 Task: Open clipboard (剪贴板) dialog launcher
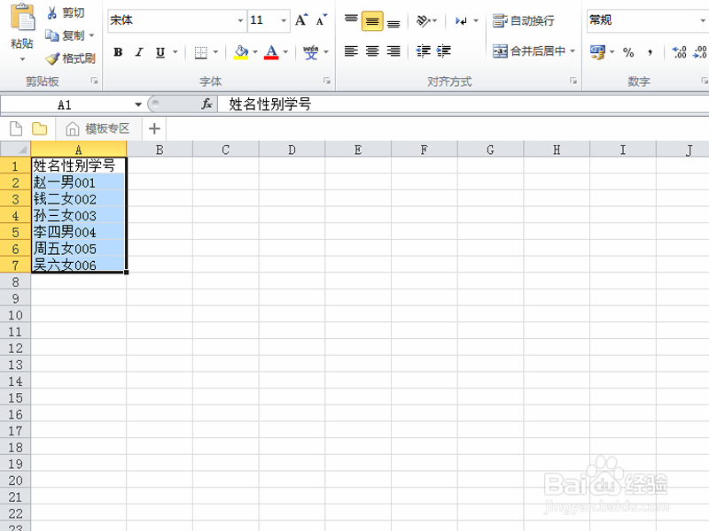(94, 81)
